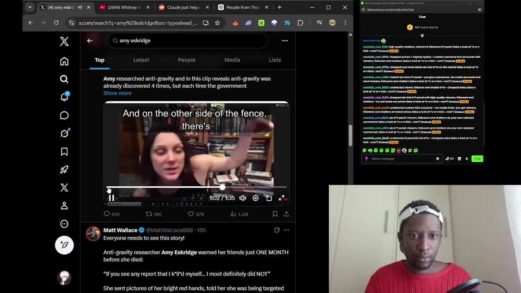Switch to People from Thai browser tab
This screenshot has height=293, width=521.
coord(243,7)
